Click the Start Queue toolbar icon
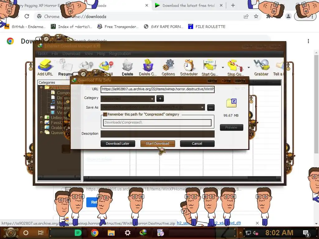This screenshot has width=319, height=239. pos(210,68)
